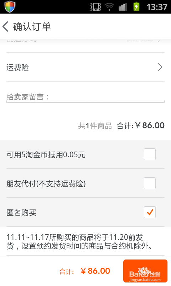
Task: Tap the bottom total ¥86.00
Action: pyautogui.click(x=95, y=271)
